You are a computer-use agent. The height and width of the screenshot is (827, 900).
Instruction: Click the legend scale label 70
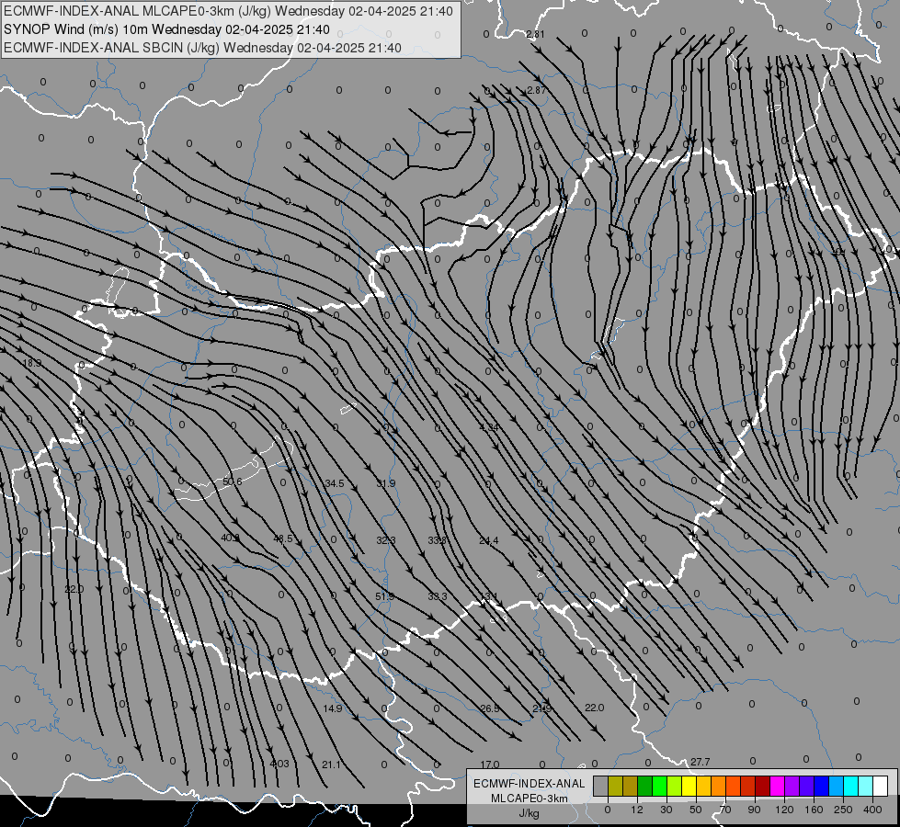pyautogui.click(x=725, y=810)
